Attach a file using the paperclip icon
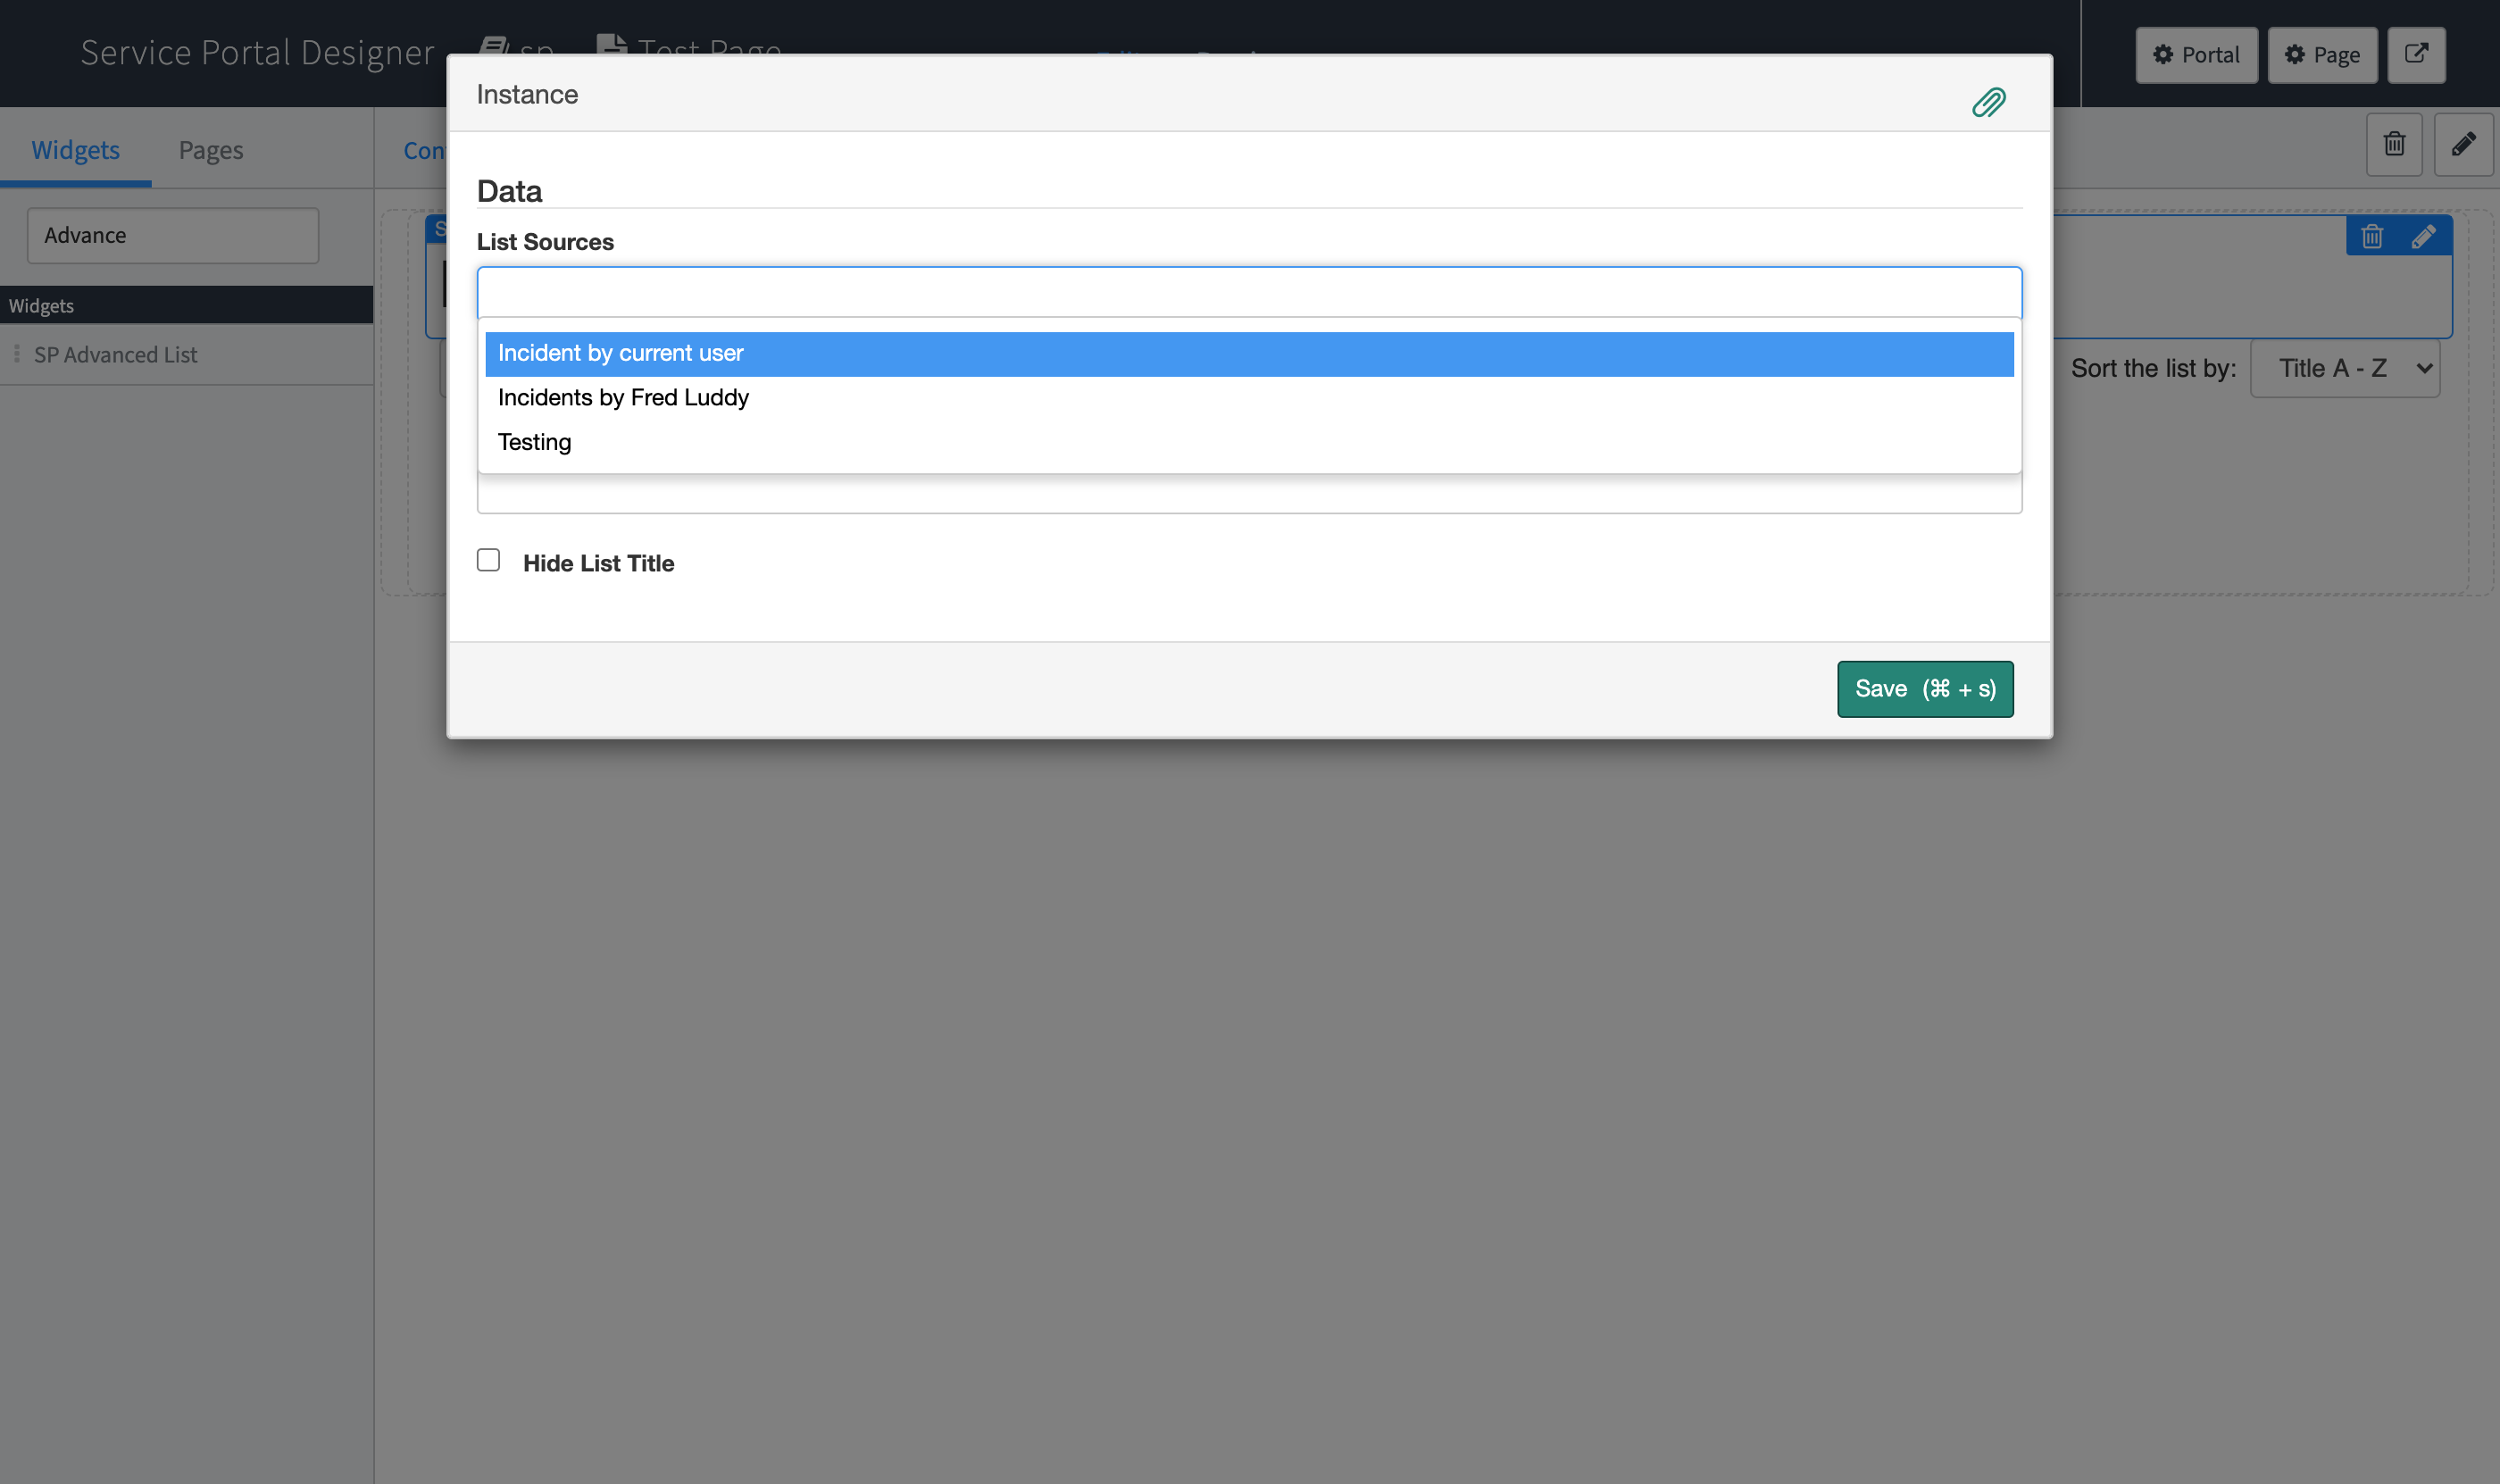This screenshot has width=2500, height=1484. 1989,101
